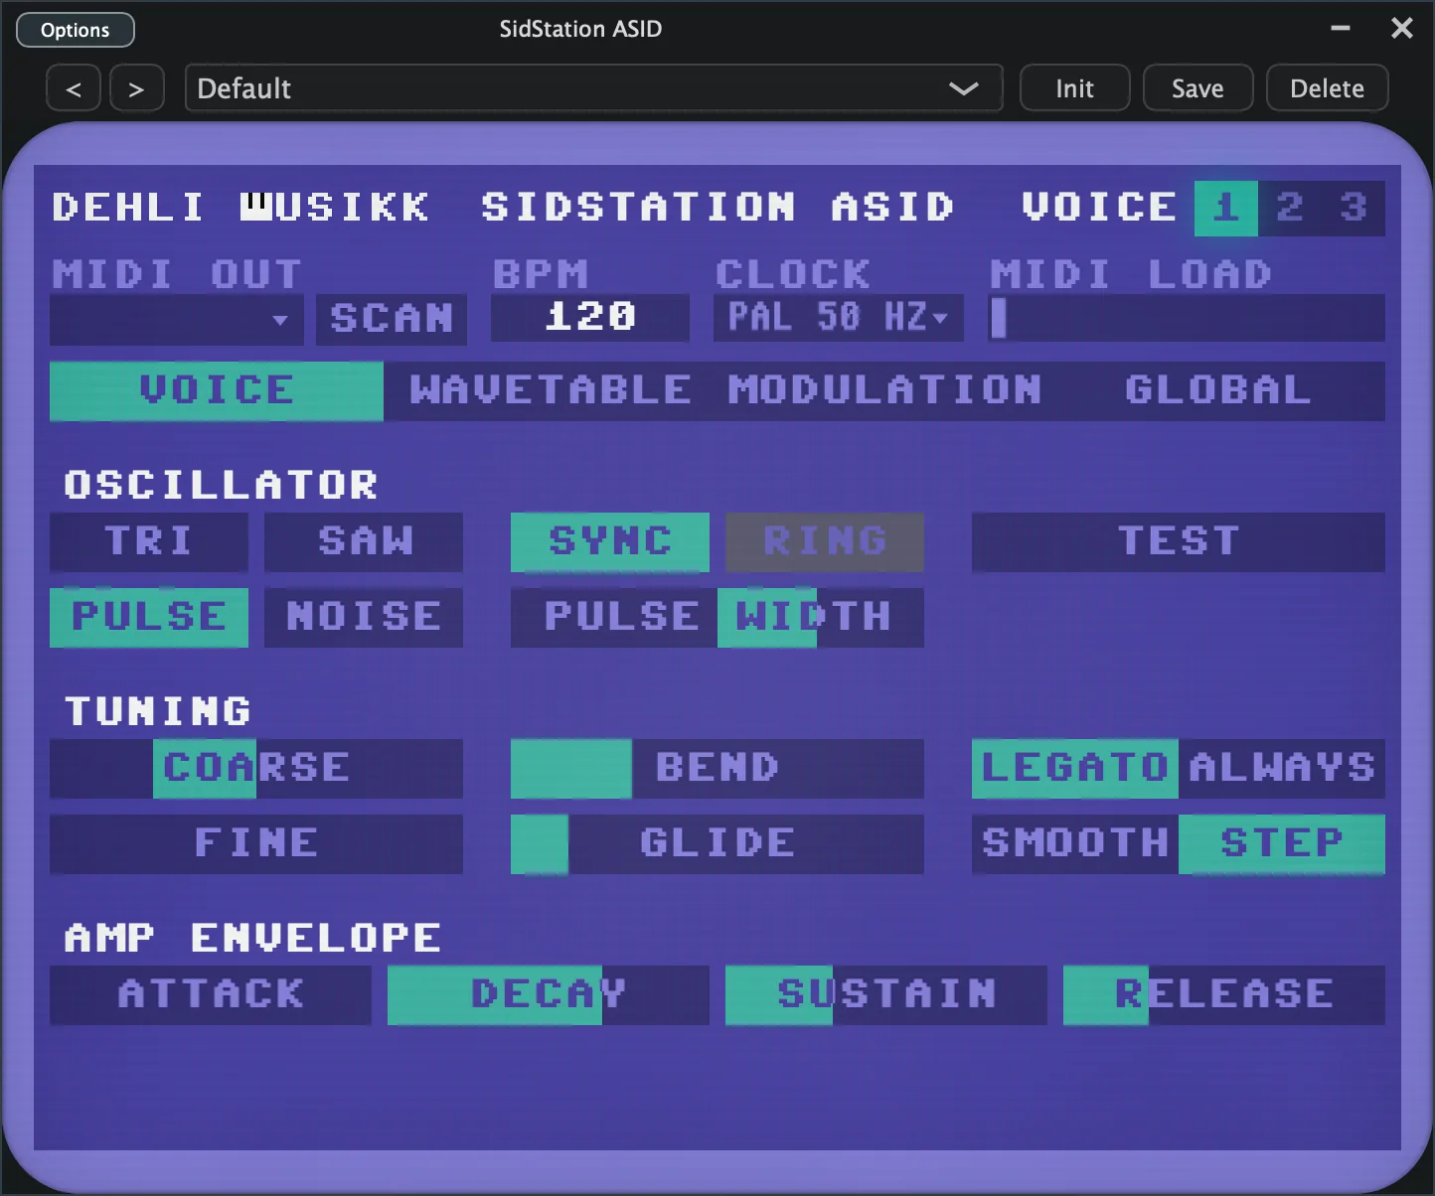Adjust the Bend slider
1435x1196 pixels.
[x=717, y=768]
